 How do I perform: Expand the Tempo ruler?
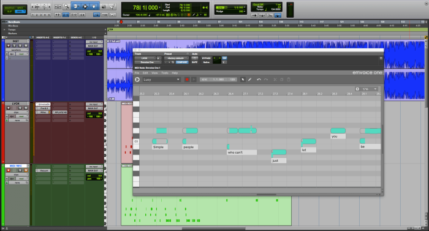[4, 29]
